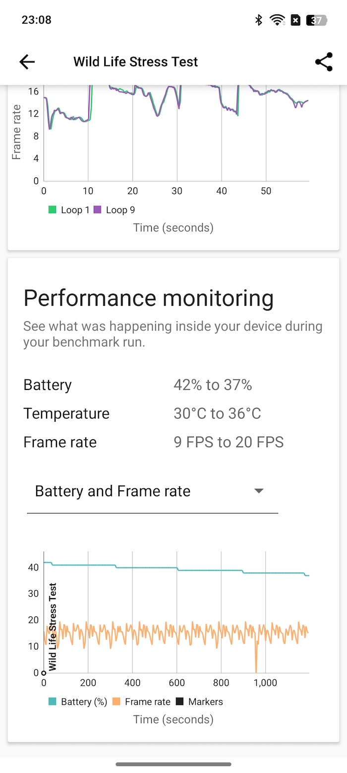Screen dimensions: 347x773
Task: Tap the SIM card status icon
Action: tap(295, 20)
